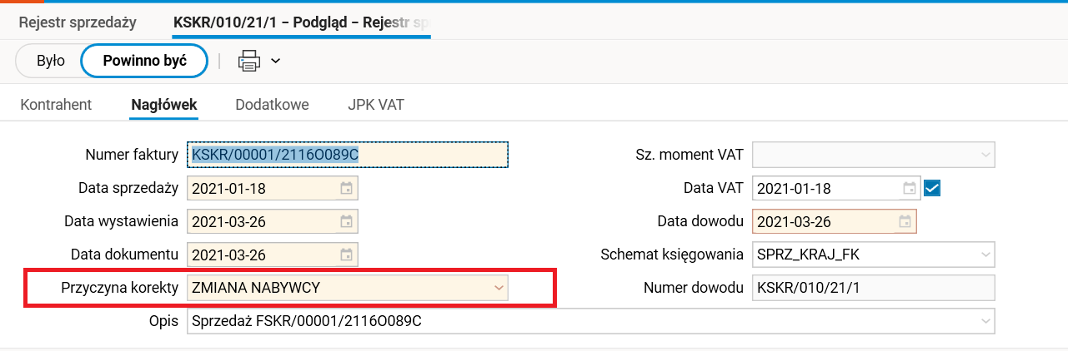Screen dimensions: 1068x351
Task: Open calendar for Data sprzedaży
Action: coord(346,189)
